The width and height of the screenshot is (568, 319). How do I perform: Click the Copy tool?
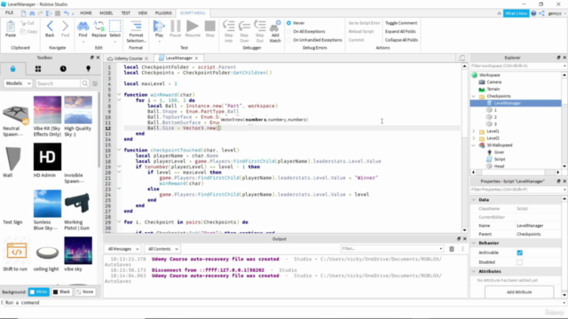click(x=28, y=32)
